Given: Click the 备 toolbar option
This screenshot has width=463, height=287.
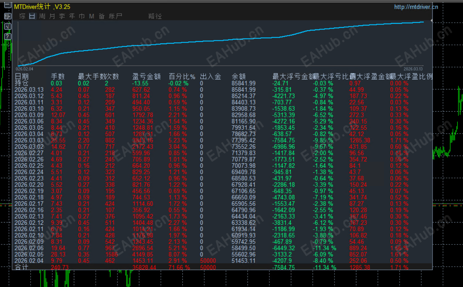Looking at the screenshot, I should coord(101,16).
